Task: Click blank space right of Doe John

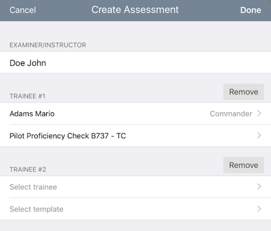Action: click(158, 63)
